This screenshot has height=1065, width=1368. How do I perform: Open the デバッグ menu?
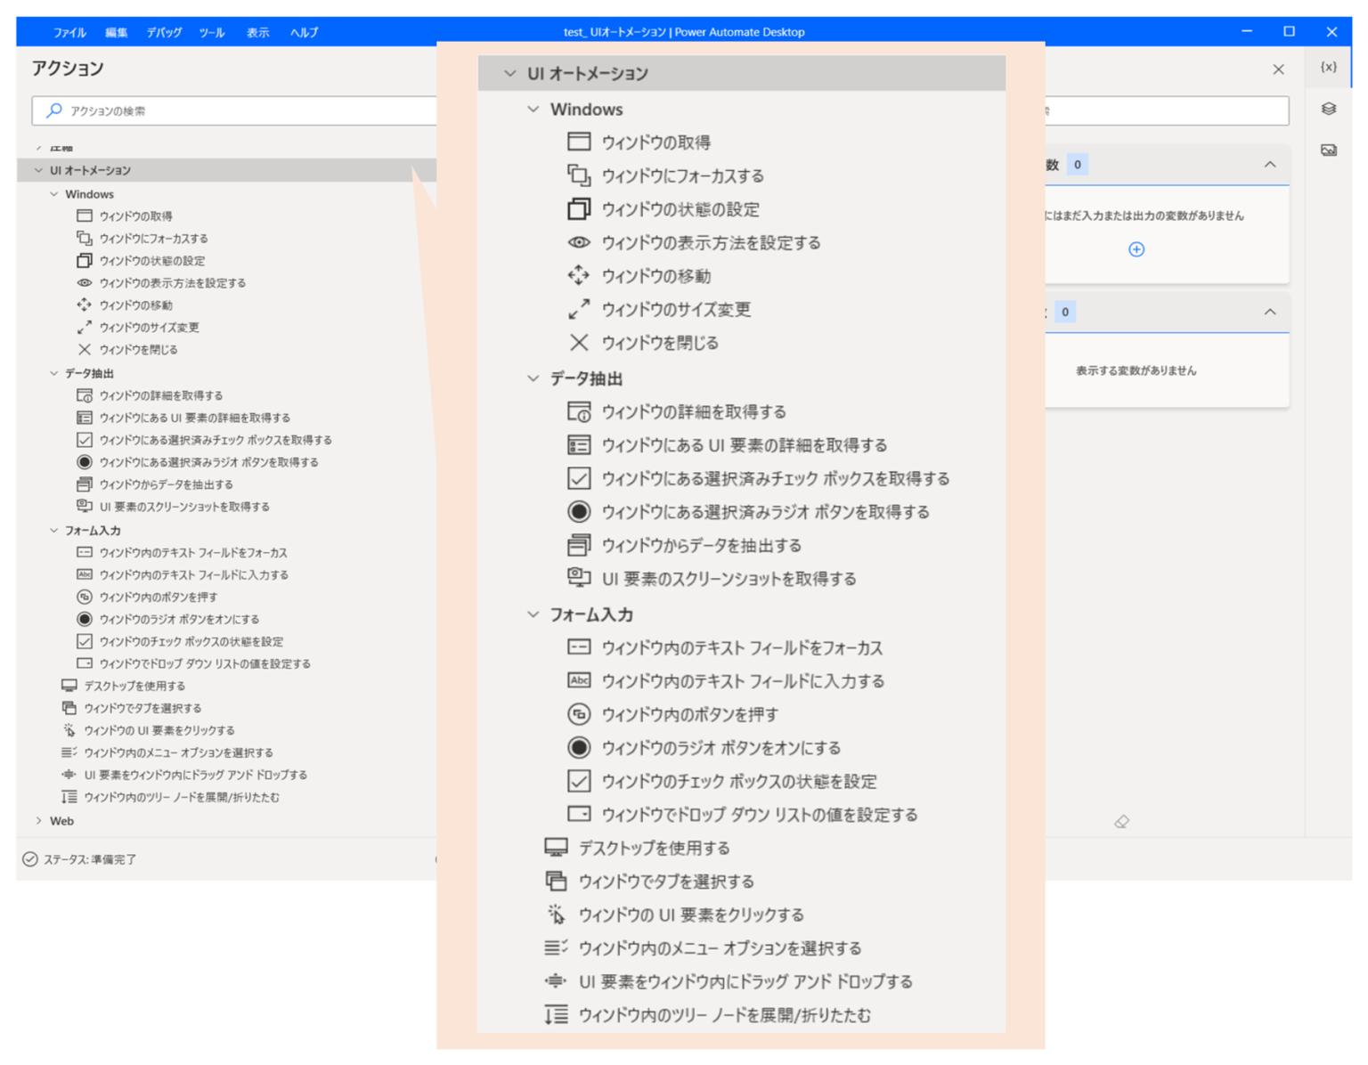pos(164,32)
